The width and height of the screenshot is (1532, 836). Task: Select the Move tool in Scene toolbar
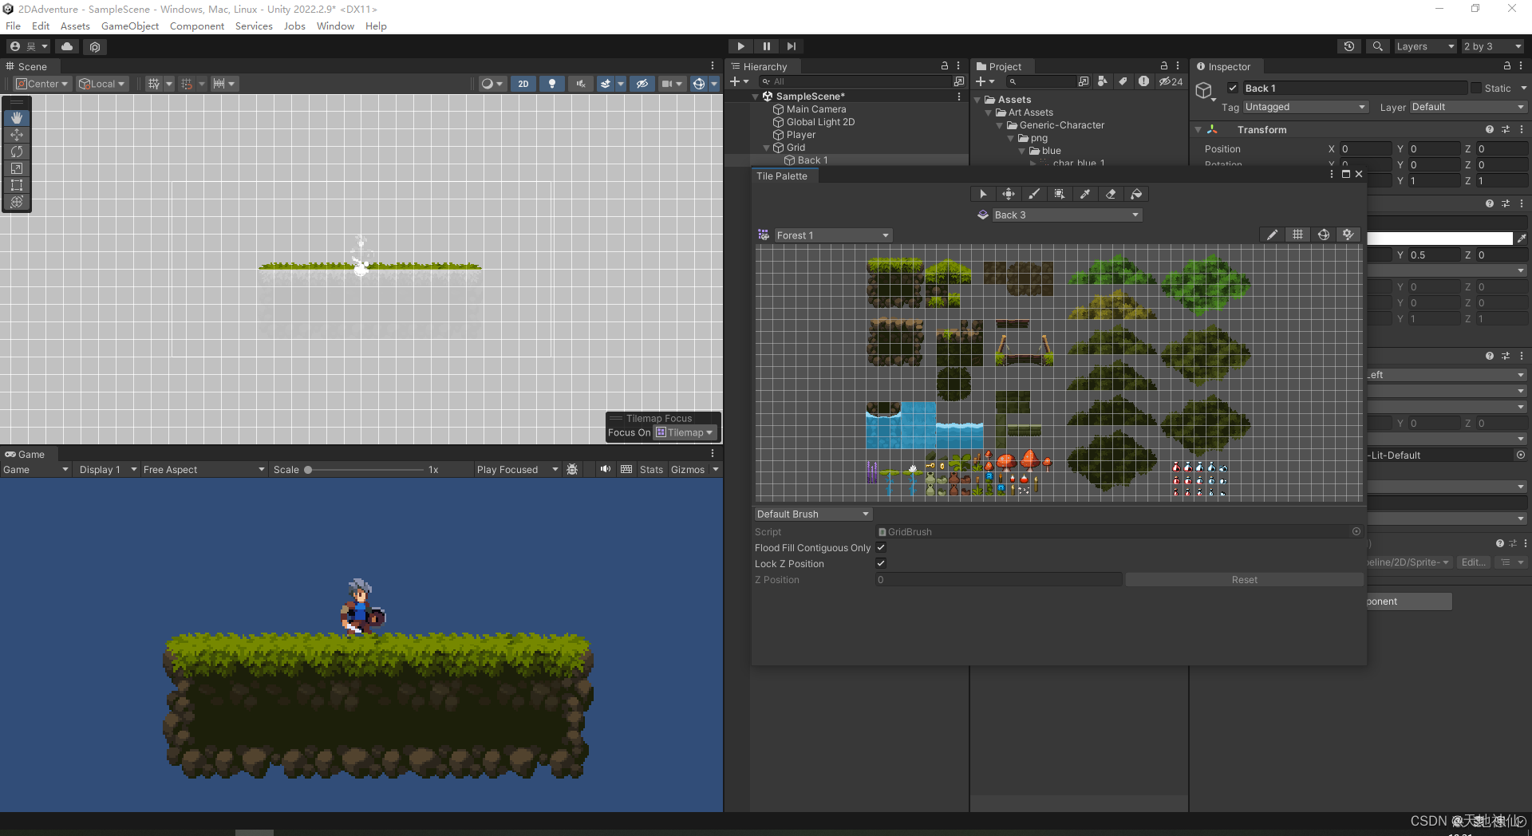[17, 135]
